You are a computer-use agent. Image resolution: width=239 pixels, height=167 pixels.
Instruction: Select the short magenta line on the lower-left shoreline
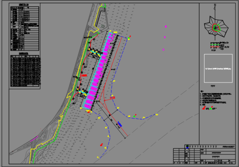[x=34, y=139]
